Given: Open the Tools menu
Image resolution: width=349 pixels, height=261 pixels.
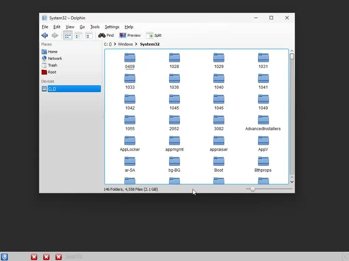Looking at the screenshot, I should [x=95, y=27].
